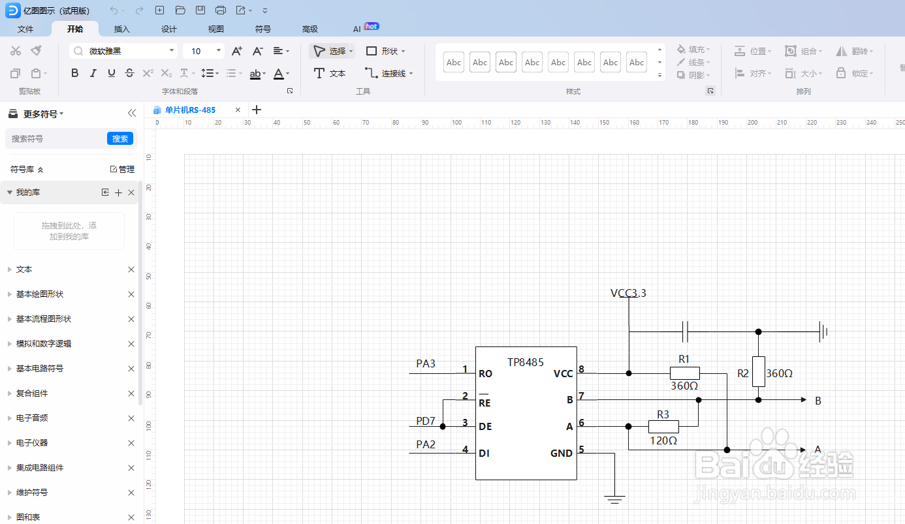Click the 搜索 search button
This screenshot has height=524, width=905.
[x=120, y=138]
